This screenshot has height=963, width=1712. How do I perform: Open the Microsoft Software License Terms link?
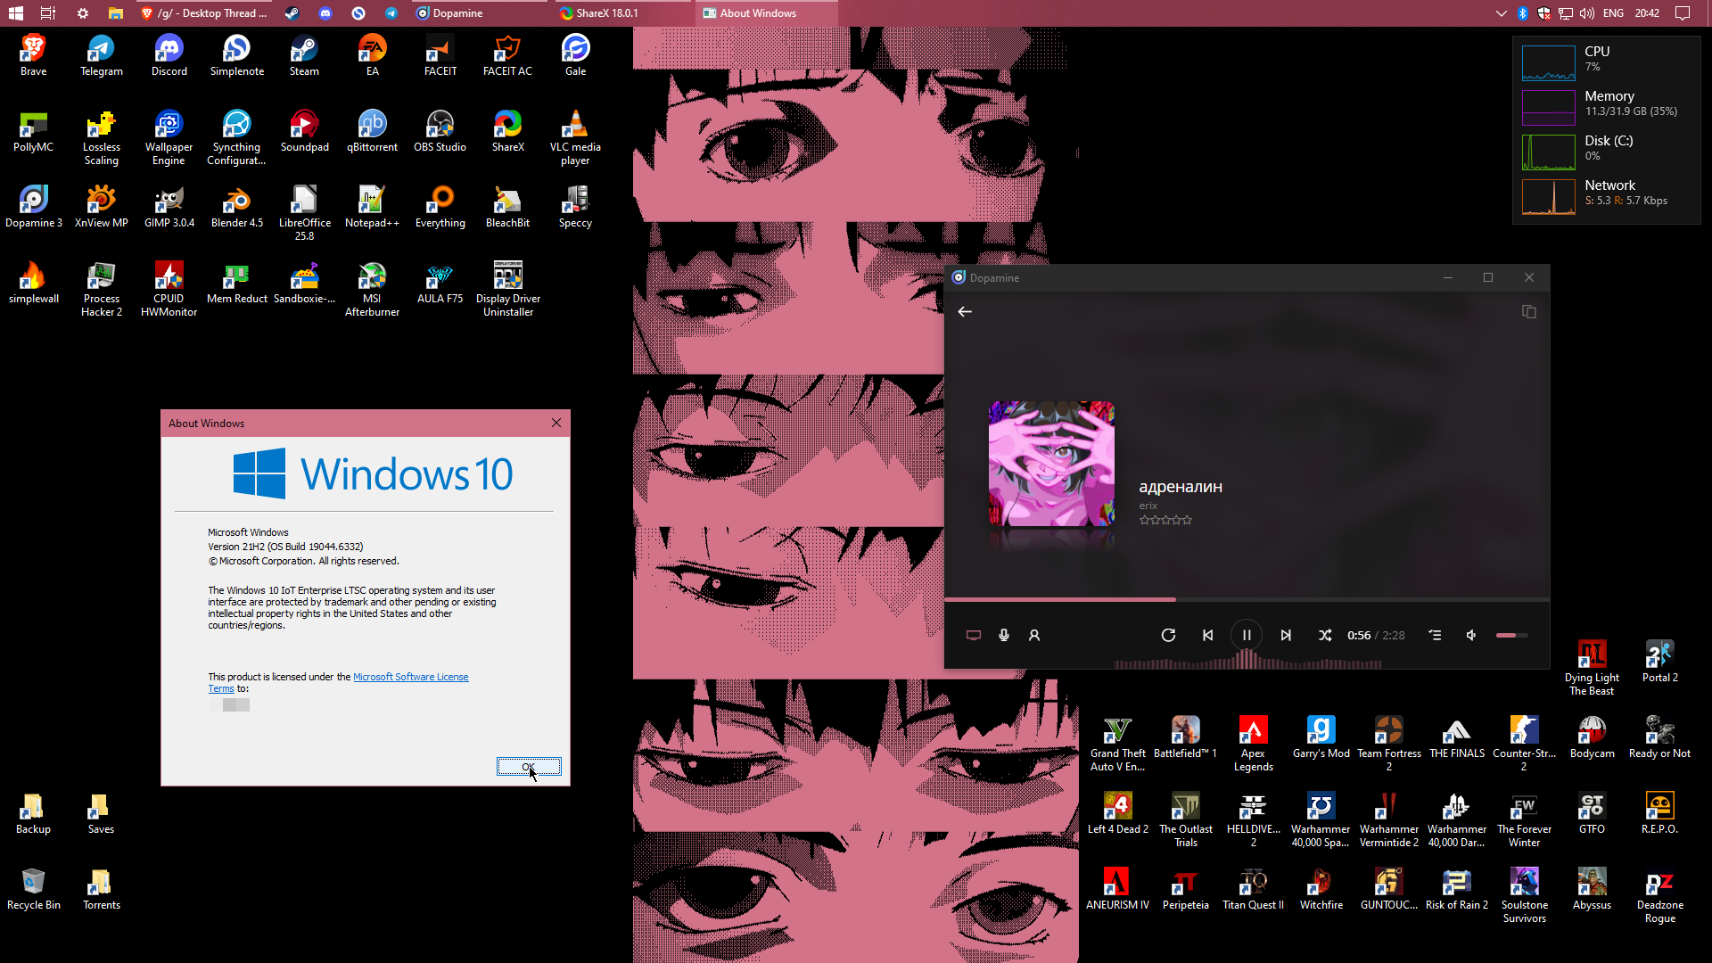[x=410, y=677]
